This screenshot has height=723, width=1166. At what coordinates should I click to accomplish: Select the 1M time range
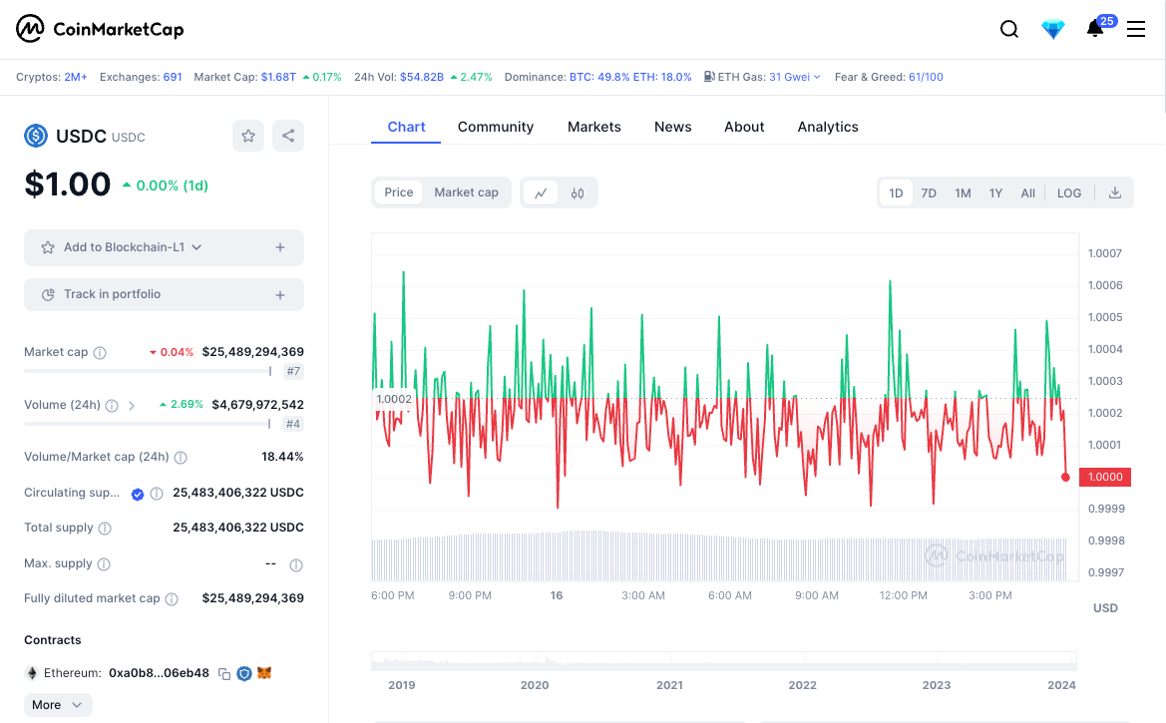click(x=963, y=192)
